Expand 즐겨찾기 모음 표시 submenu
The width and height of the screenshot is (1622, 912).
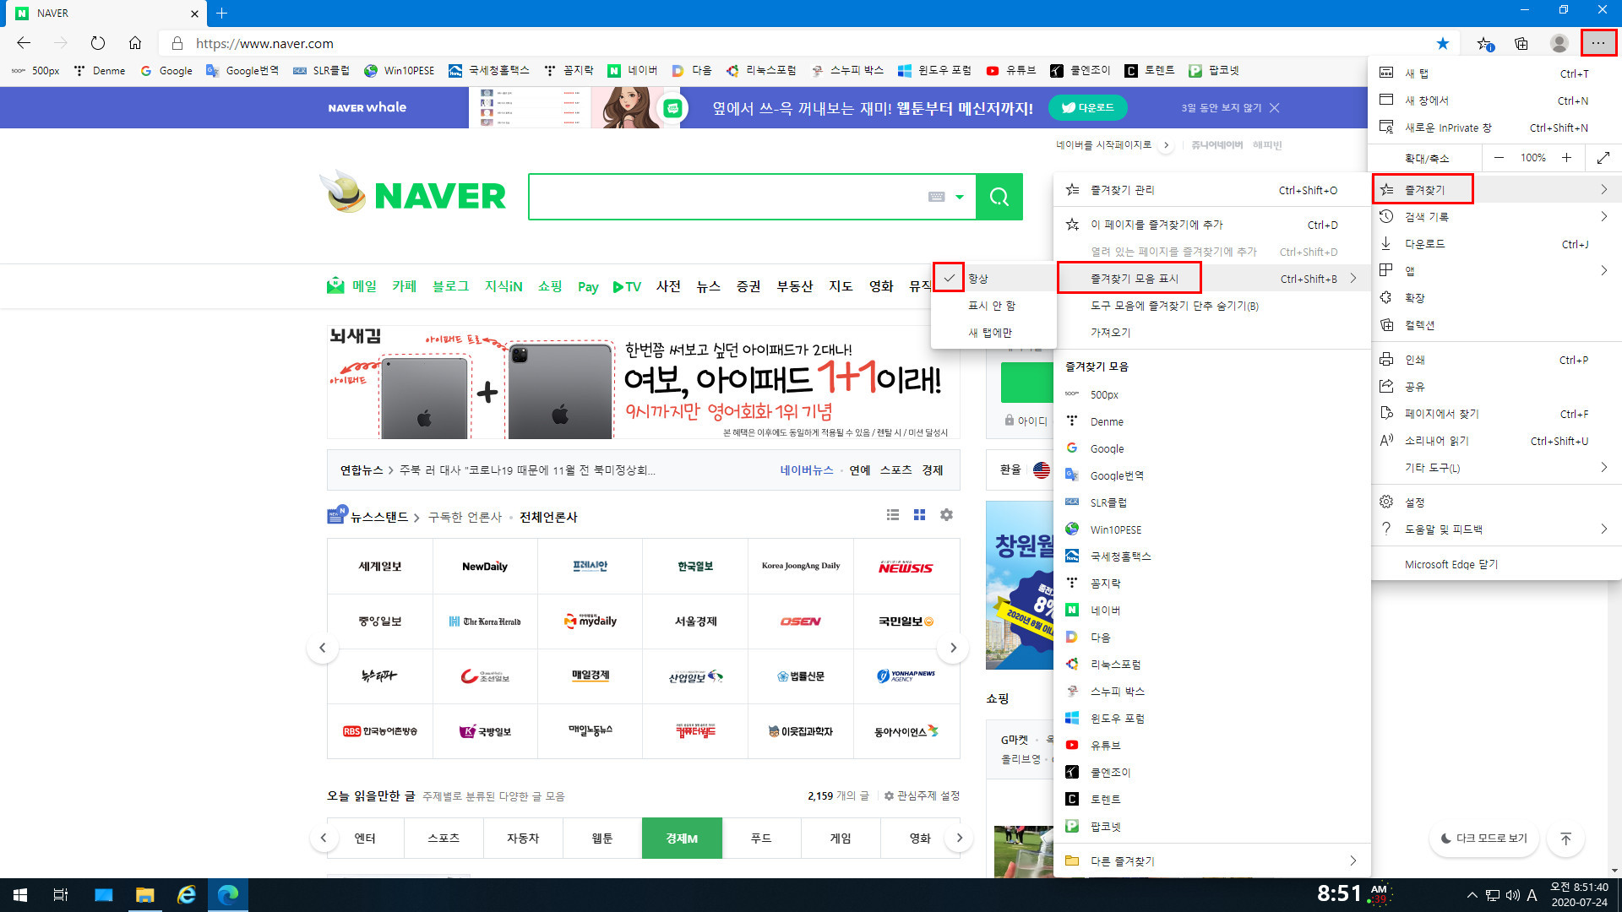pyautogui.click(x=1211, y=278)
